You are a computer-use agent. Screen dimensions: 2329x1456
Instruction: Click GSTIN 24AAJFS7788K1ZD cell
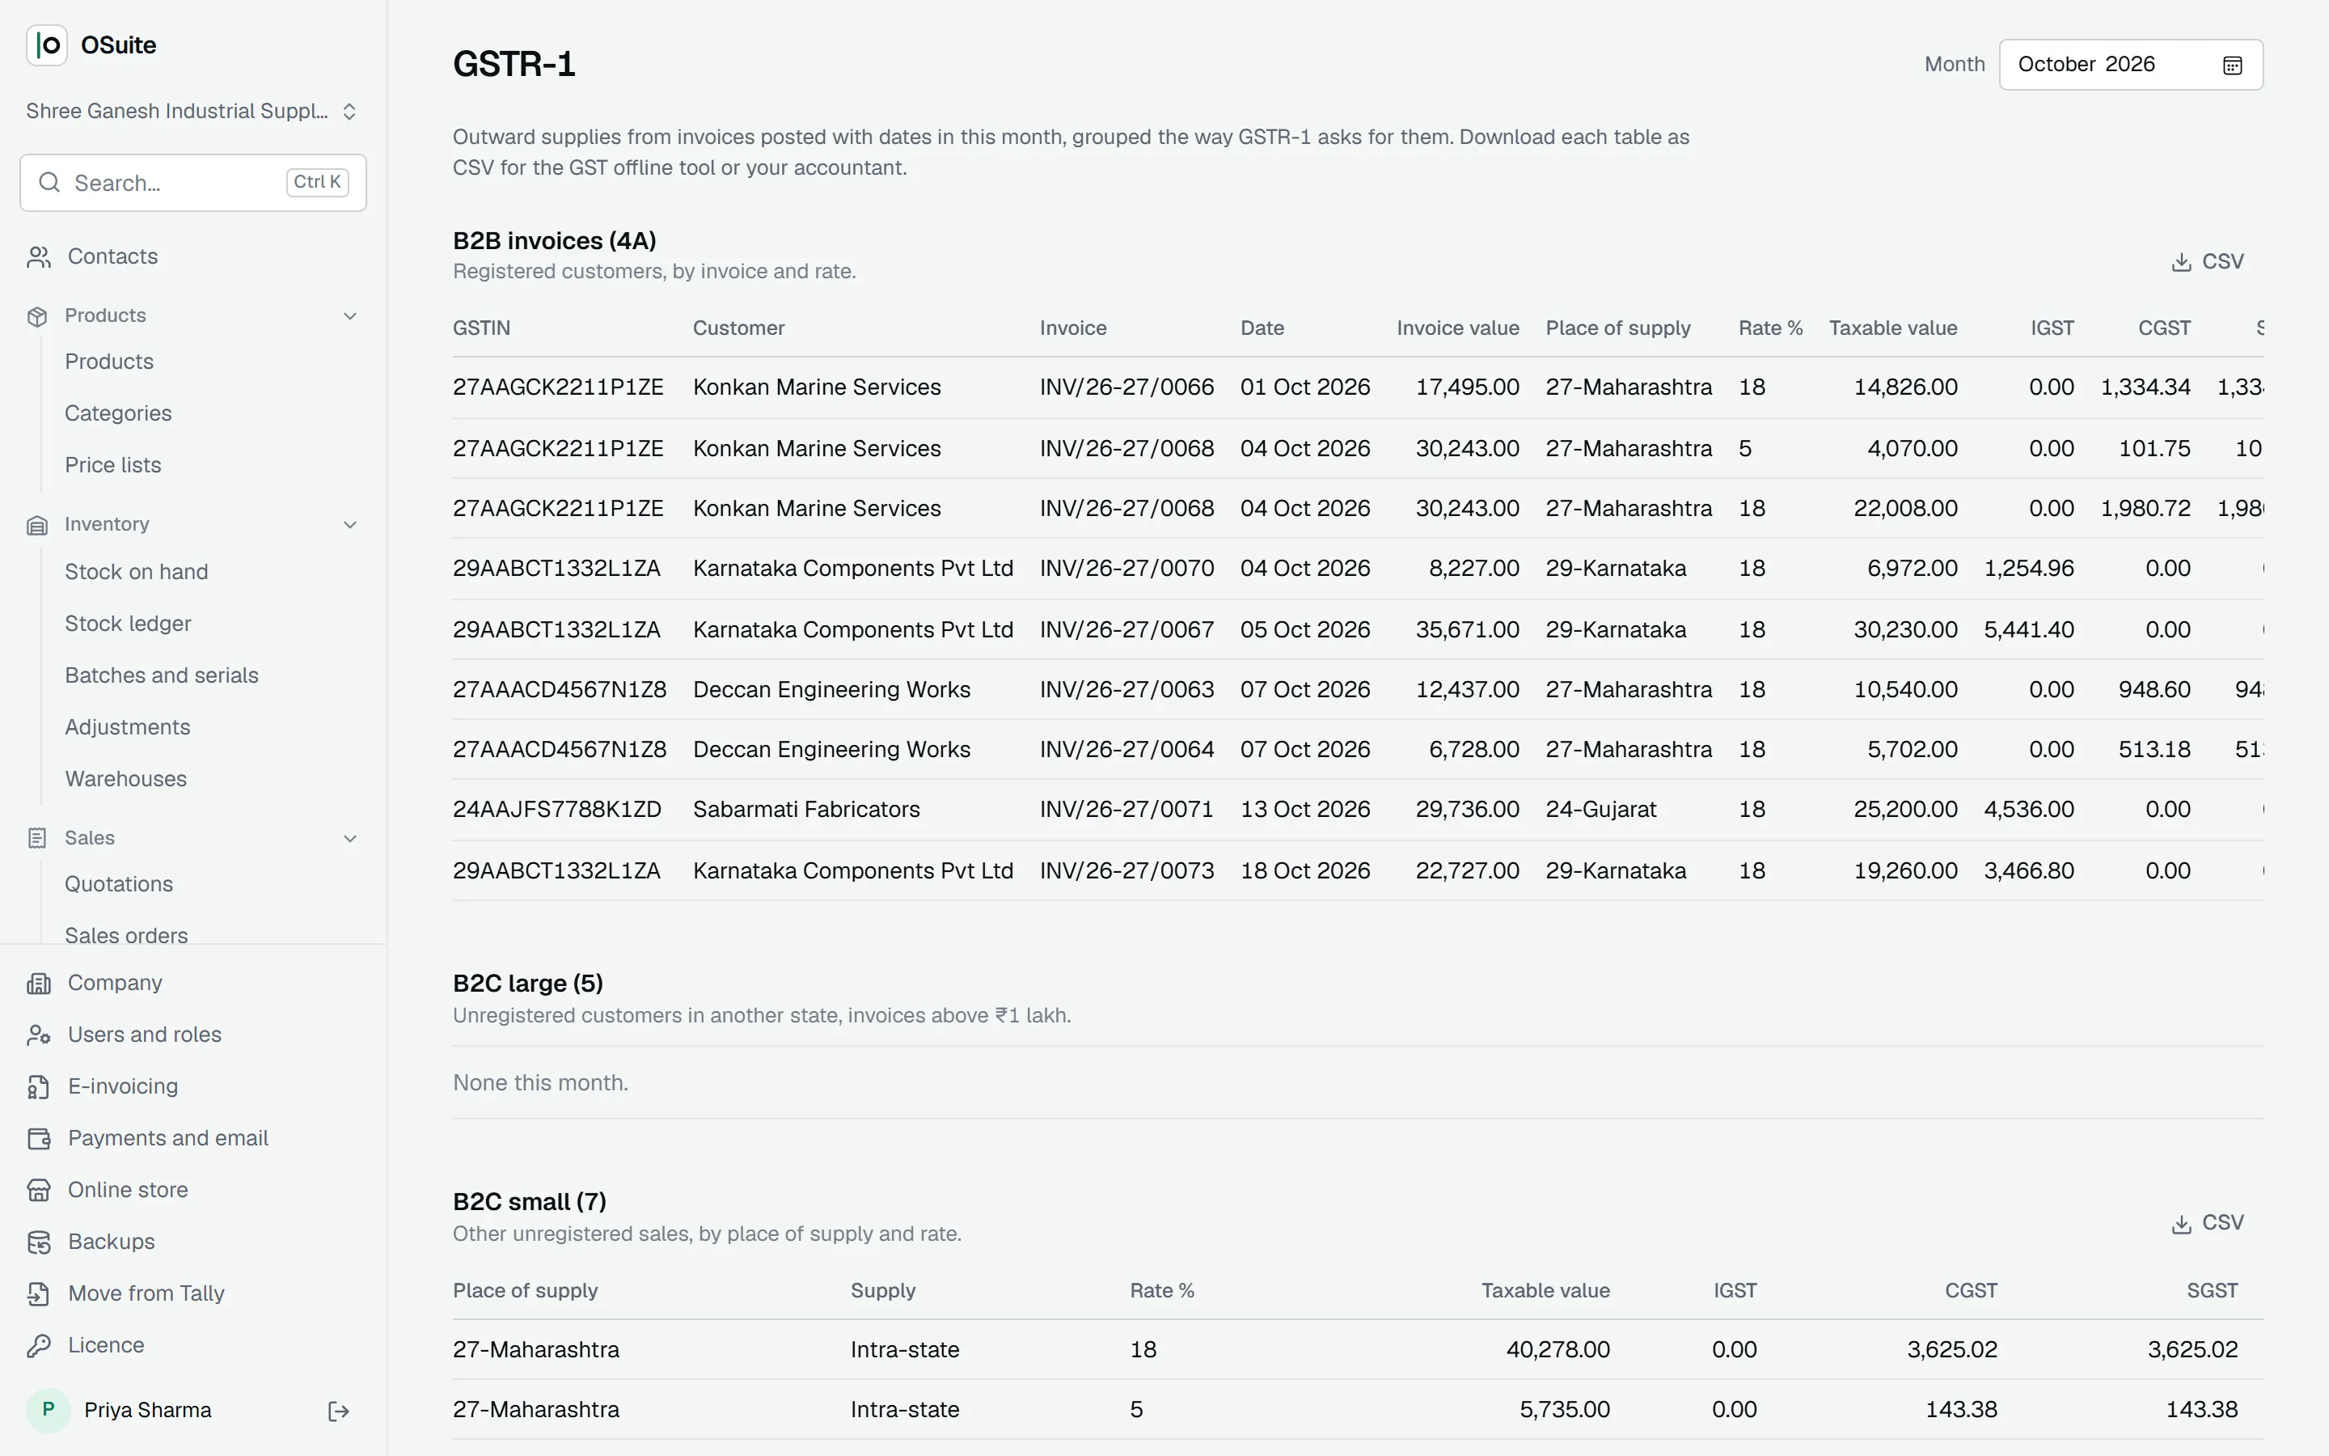[x=557, y=810]
